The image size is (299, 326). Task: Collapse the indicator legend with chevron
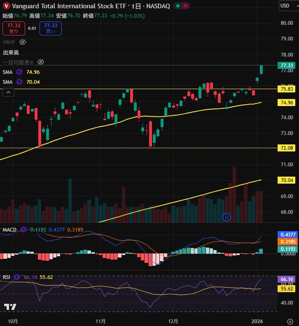[x=9, y=92]
